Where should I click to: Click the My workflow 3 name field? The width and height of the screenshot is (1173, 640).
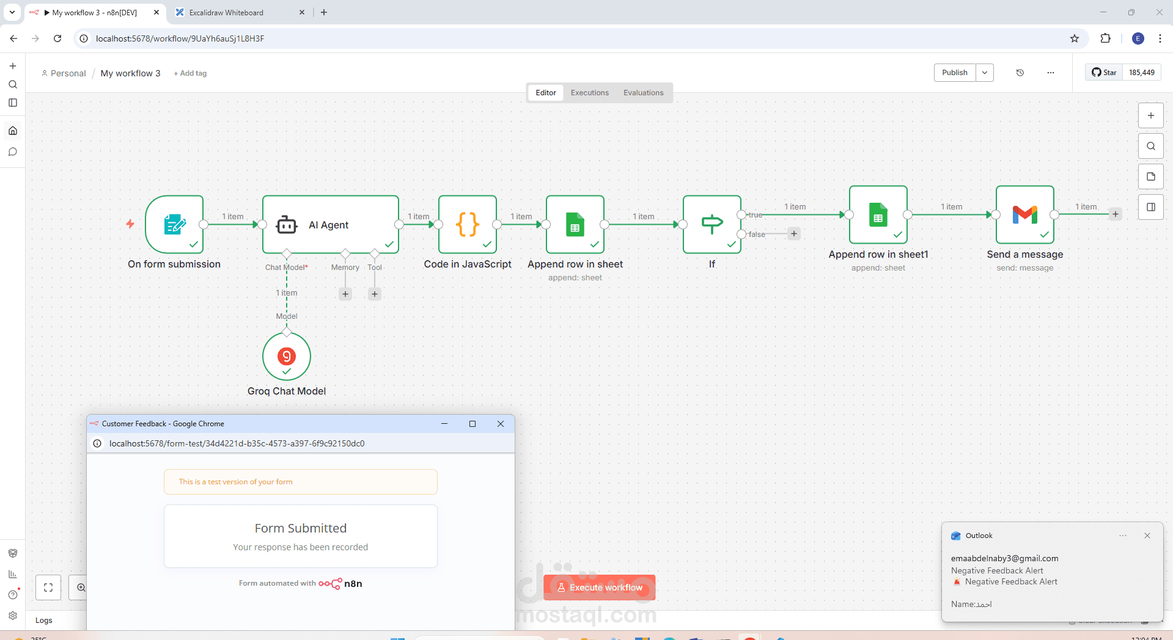tap(130, 73)
